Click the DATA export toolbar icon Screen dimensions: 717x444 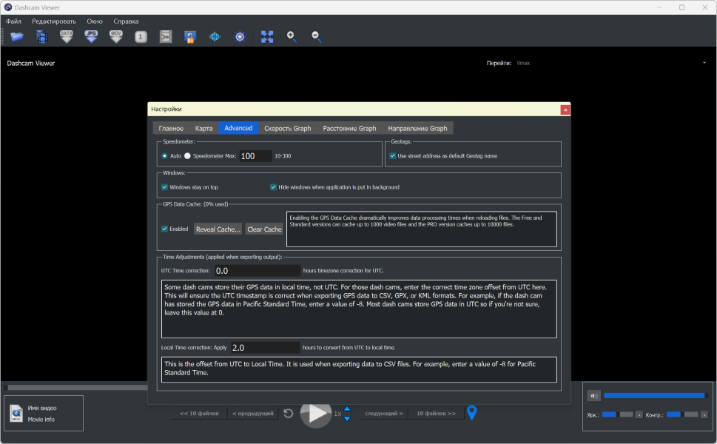(67, 36)
